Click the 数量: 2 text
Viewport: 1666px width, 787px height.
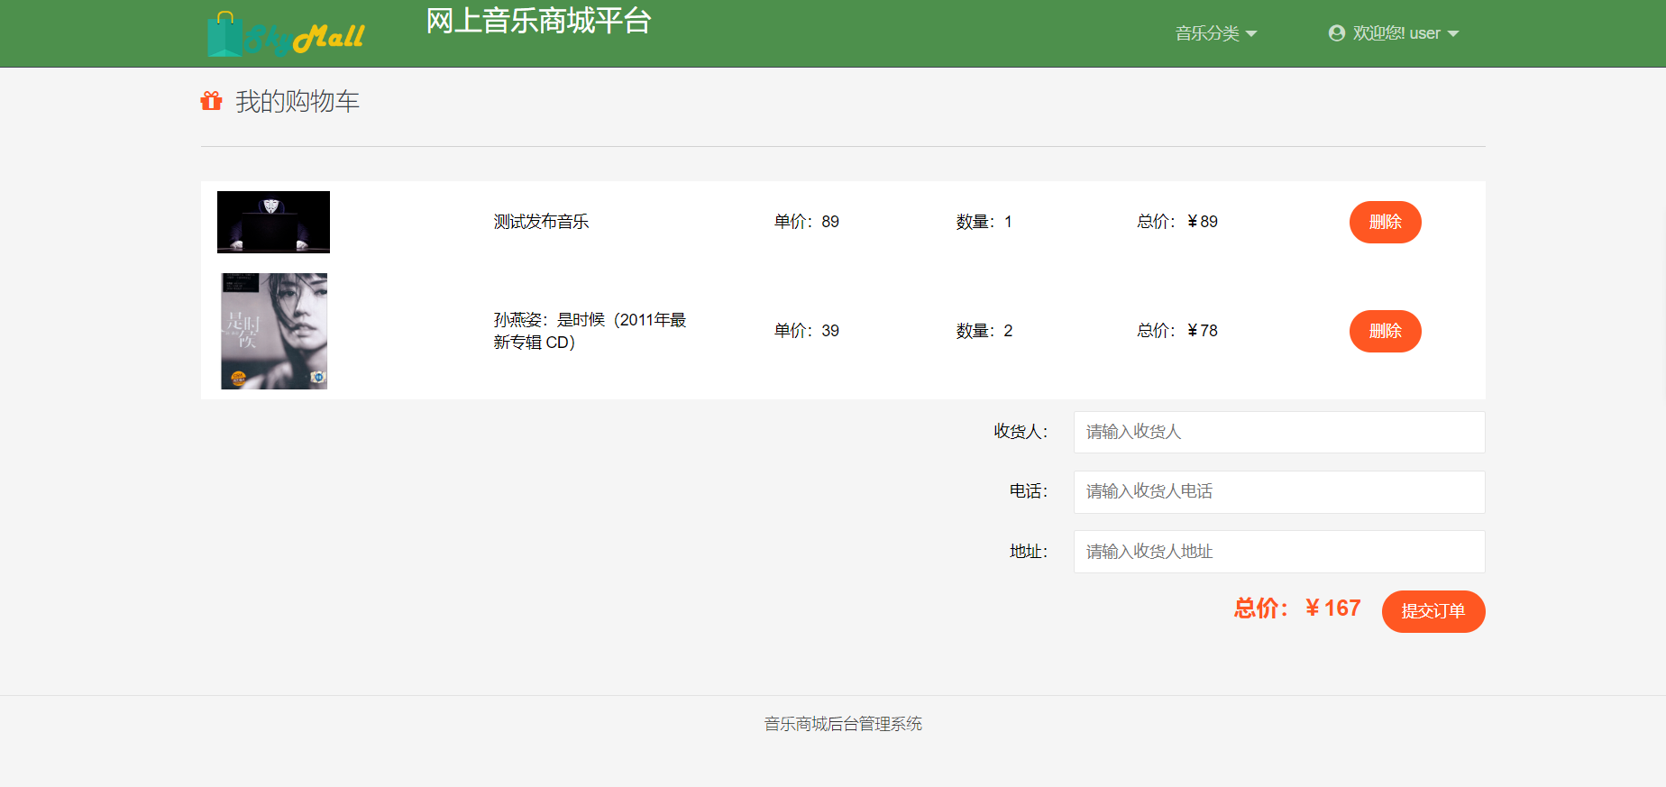coord(984,331)
